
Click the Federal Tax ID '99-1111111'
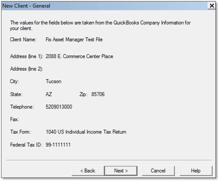click(58, 145)
